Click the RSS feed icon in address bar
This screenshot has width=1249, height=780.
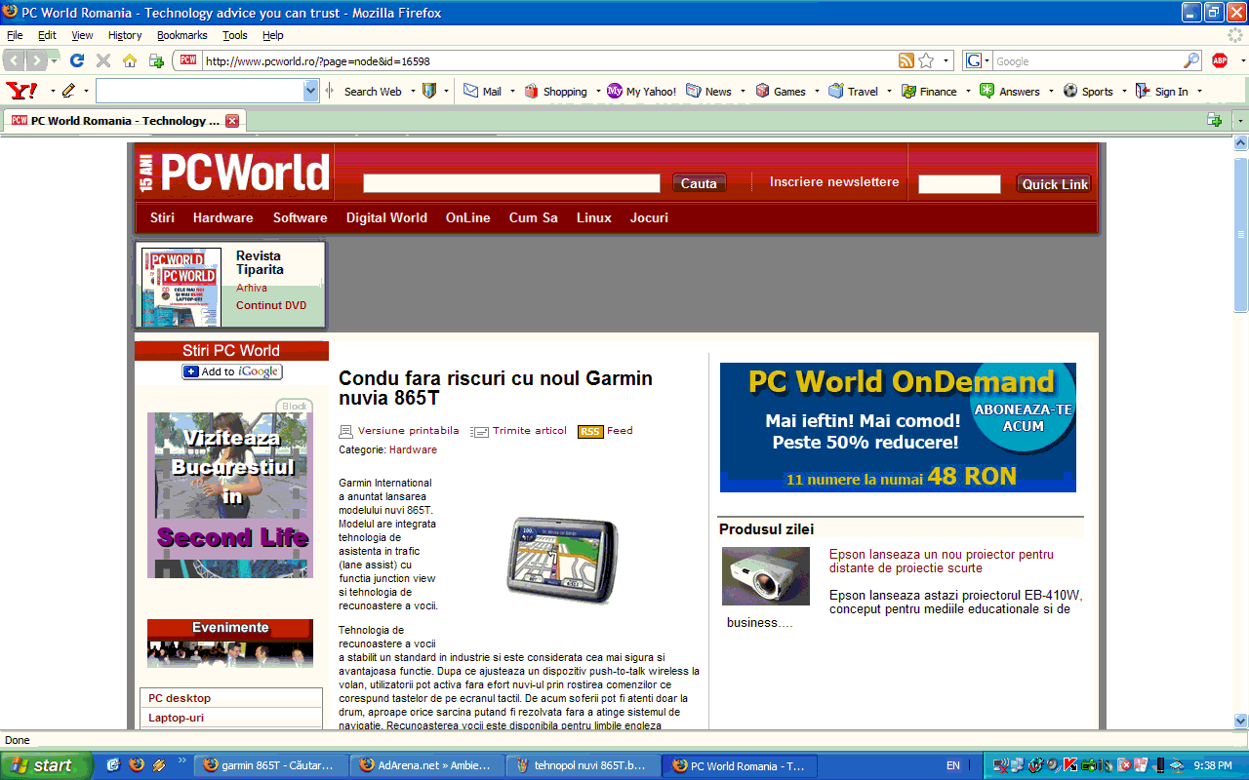point(907,60)
